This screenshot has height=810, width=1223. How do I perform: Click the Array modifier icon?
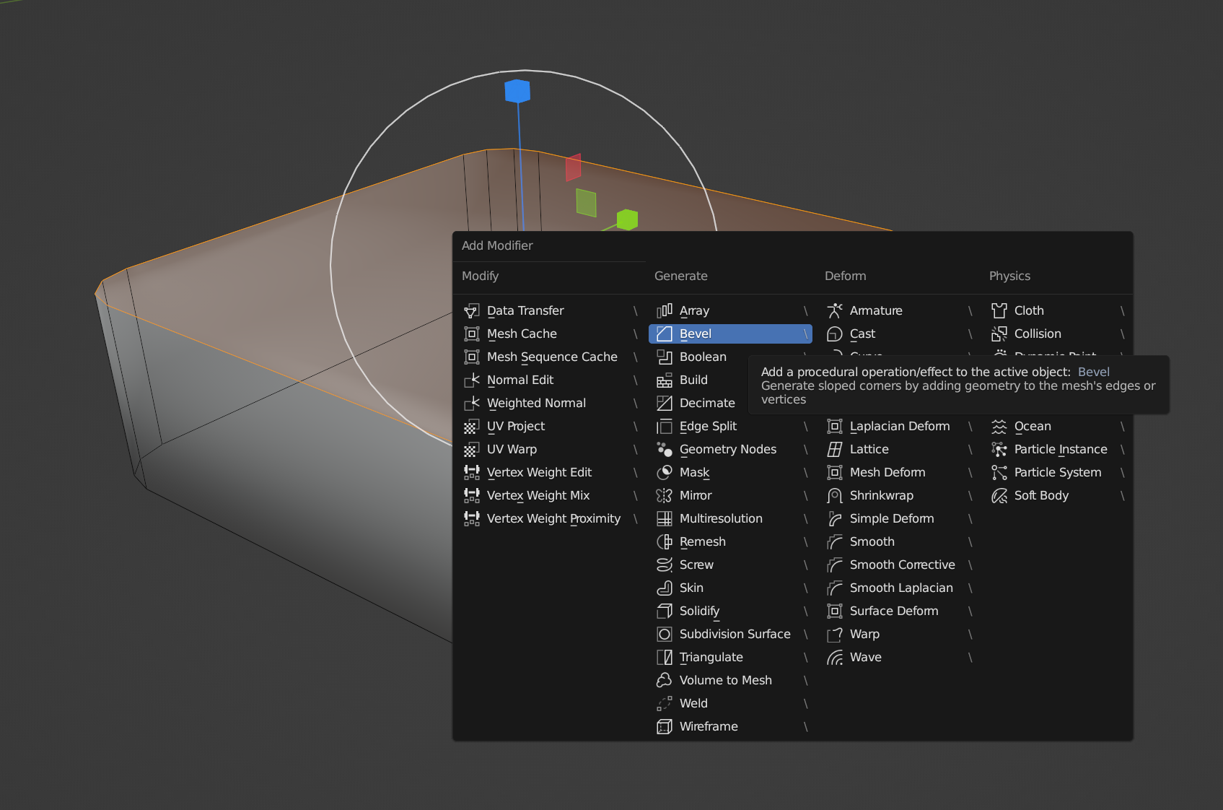pyautogui.click(x=665, y=311)
